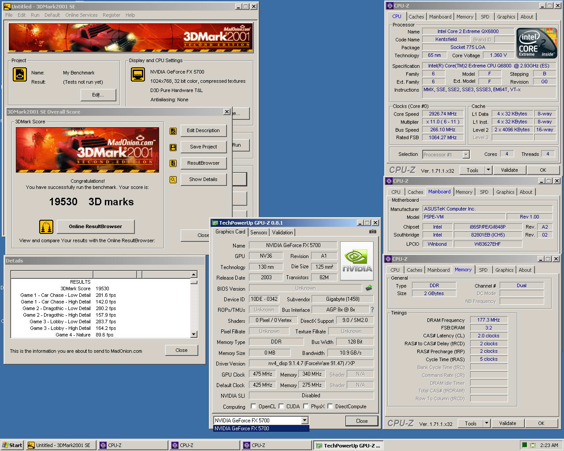Click the 3DMark2001 banner image in score window
This screenshot has height=451, width=564.
click(x=87, y=150)
